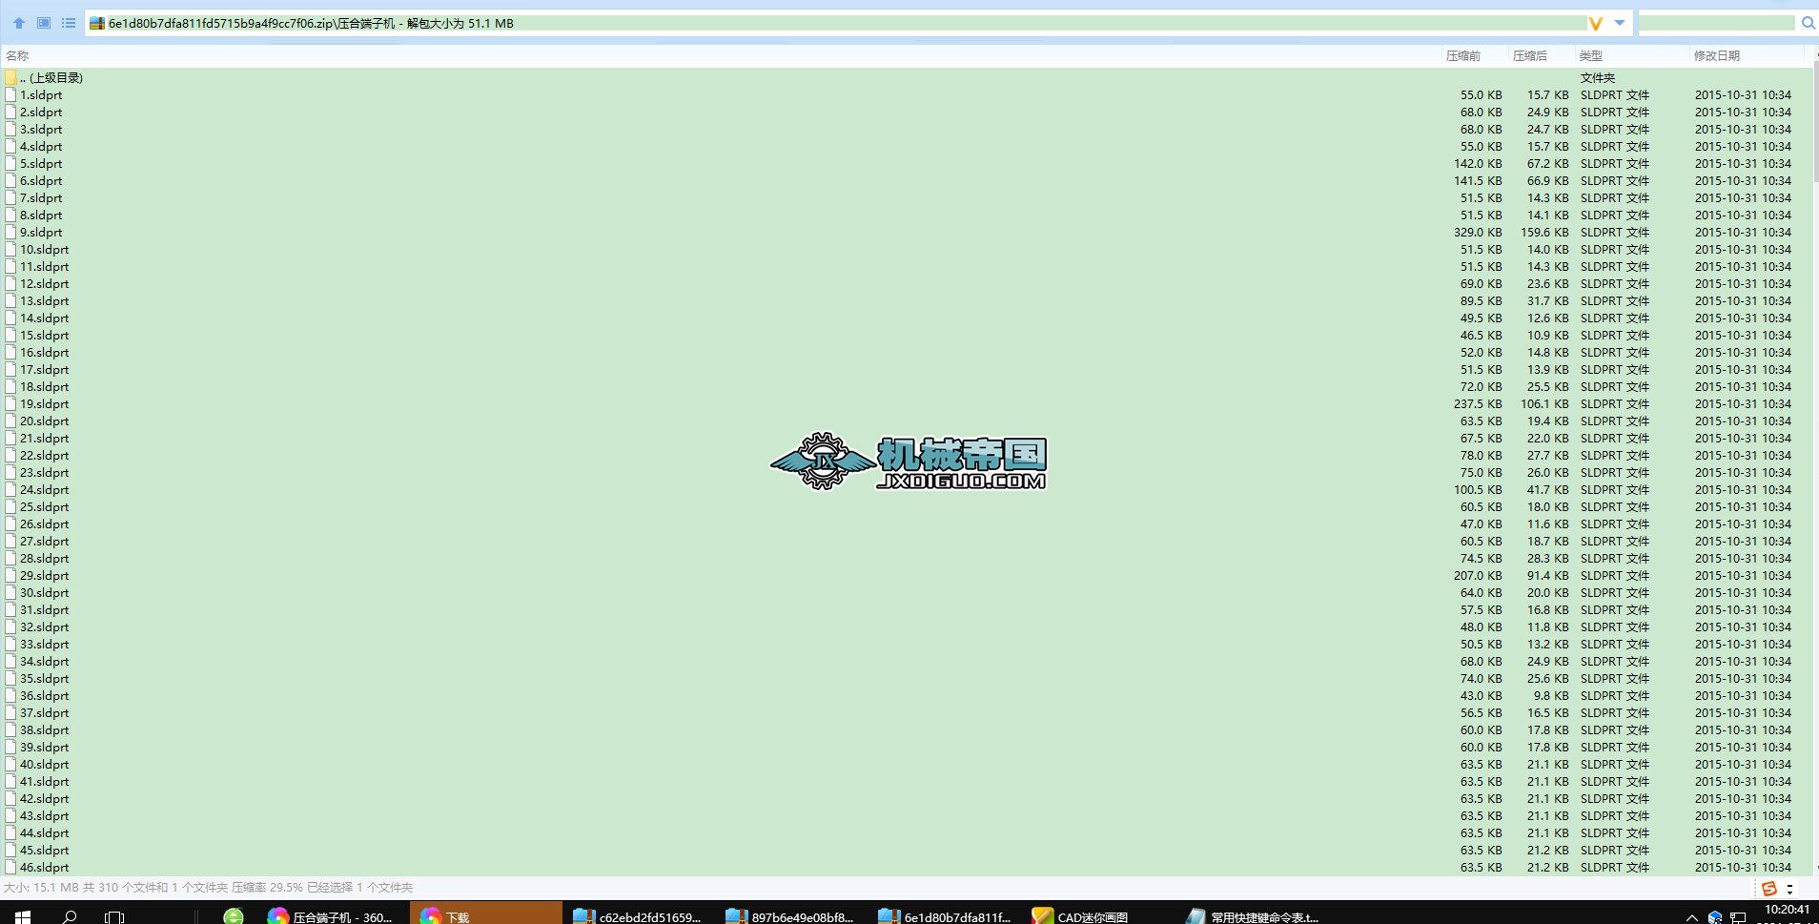Select file 29.sldprt
1819x924 pixels.
pos(45,575)
